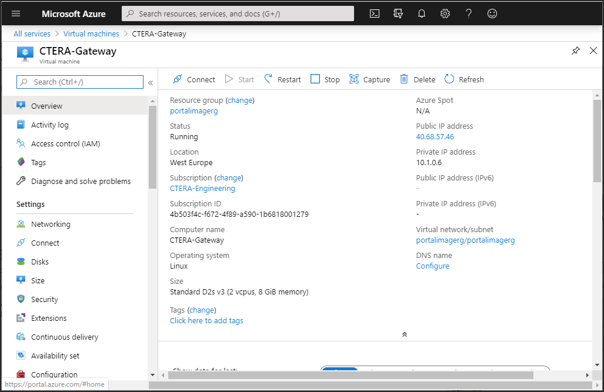Open portalimagerg resource group link
This screenshot has height=392, width=604.
(193, 111)
